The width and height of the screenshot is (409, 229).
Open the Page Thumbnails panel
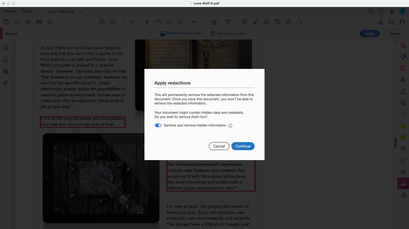point(6,48)
